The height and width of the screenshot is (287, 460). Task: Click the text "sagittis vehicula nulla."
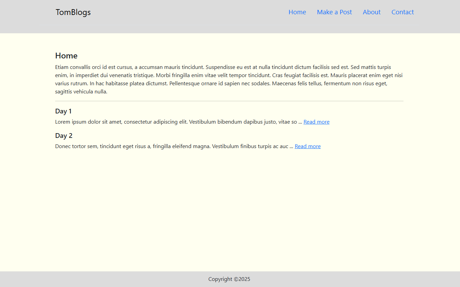click(81, 92)
